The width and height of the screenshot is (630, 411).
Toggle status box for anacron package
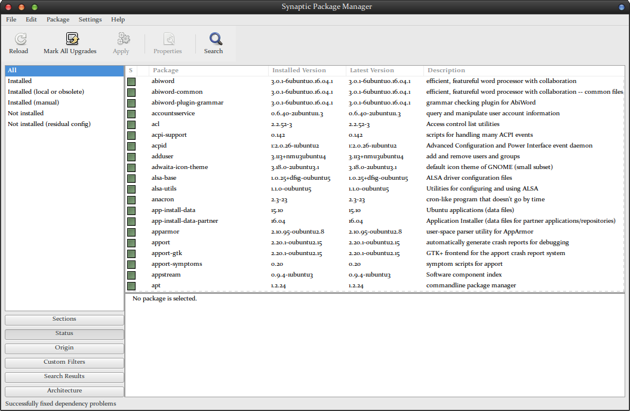(131, 200)
